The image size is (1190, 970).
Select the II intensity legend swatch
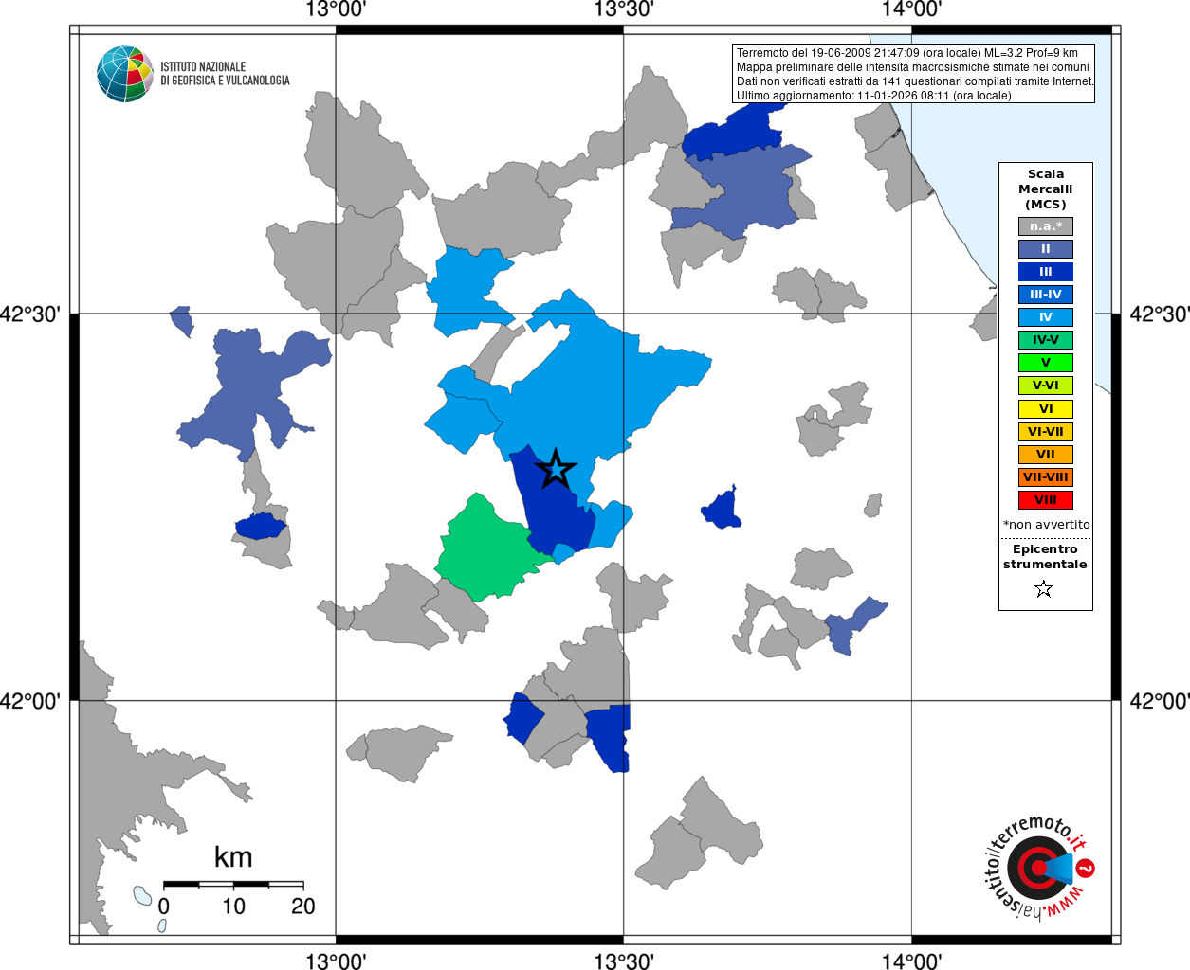(1046, 249)
